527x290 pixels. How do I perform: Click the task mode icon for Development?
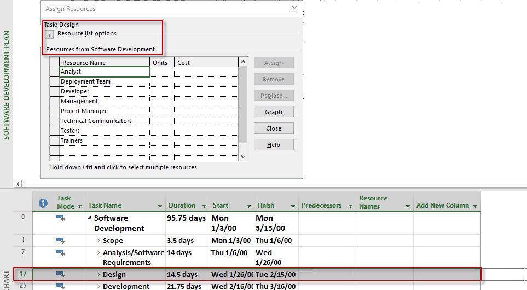coord(60,286)
